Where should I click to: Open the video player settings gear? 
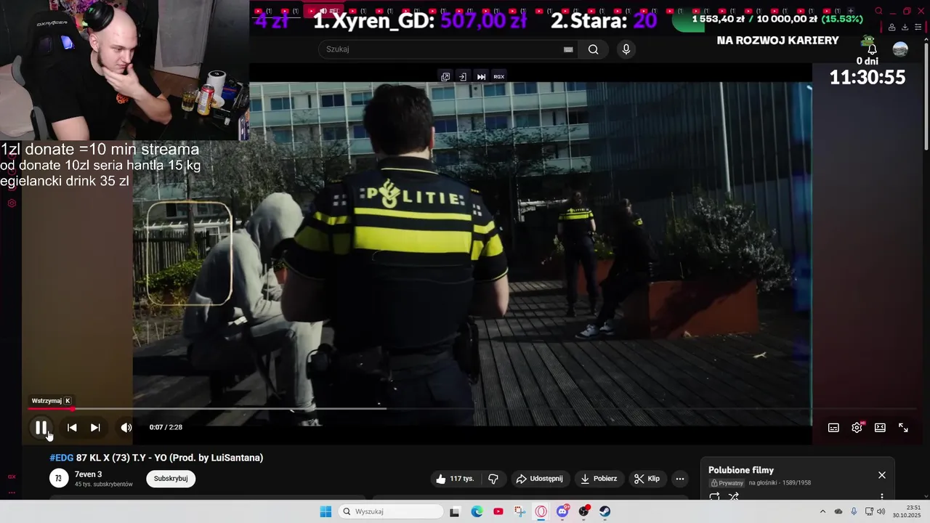pyautogui.click(x=857, y=428)
